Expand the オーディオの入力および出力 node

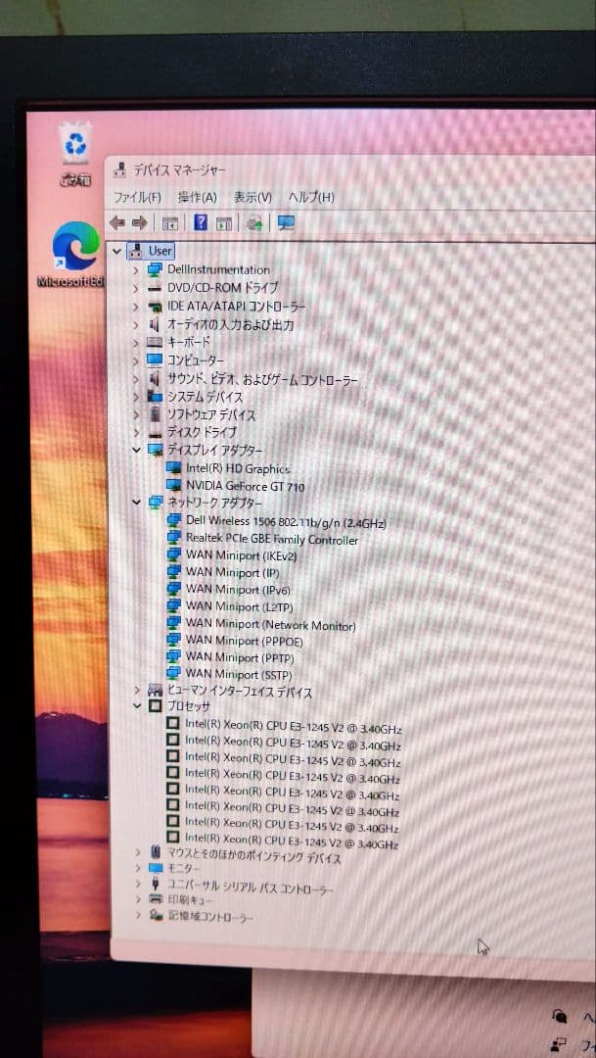click(135, 325)
